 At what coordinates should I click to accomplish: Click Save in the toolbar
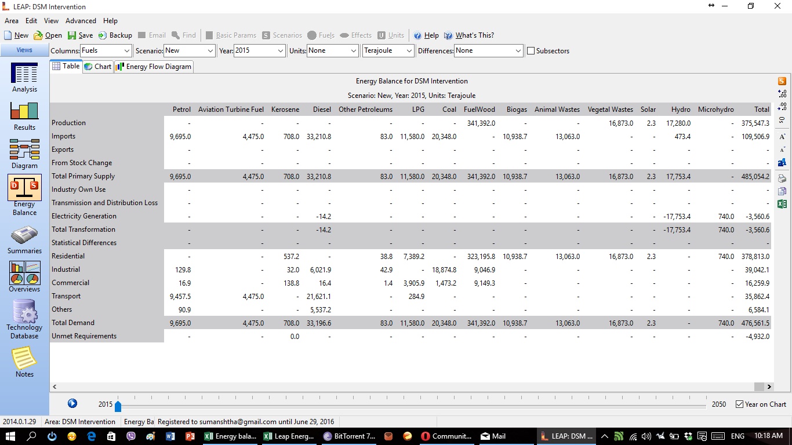click(x=80, y=35)
